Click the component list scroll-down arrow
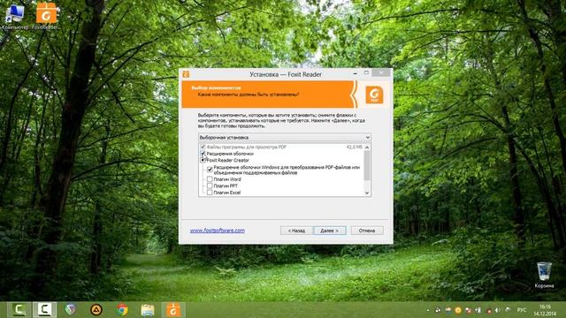This screenshot has height=318, width=566. pyautogui.click(x=367, y=193)
